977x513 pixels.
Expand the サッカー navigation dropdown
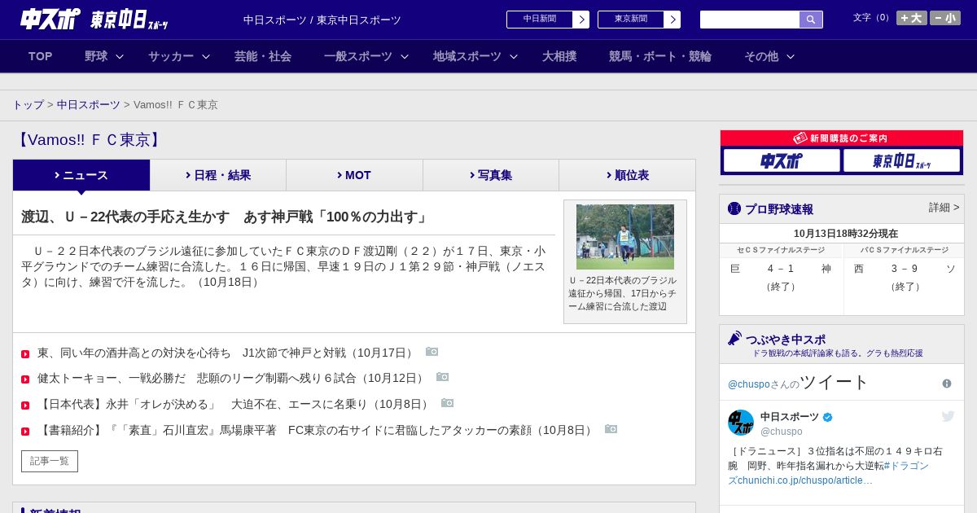click(179, 56)
